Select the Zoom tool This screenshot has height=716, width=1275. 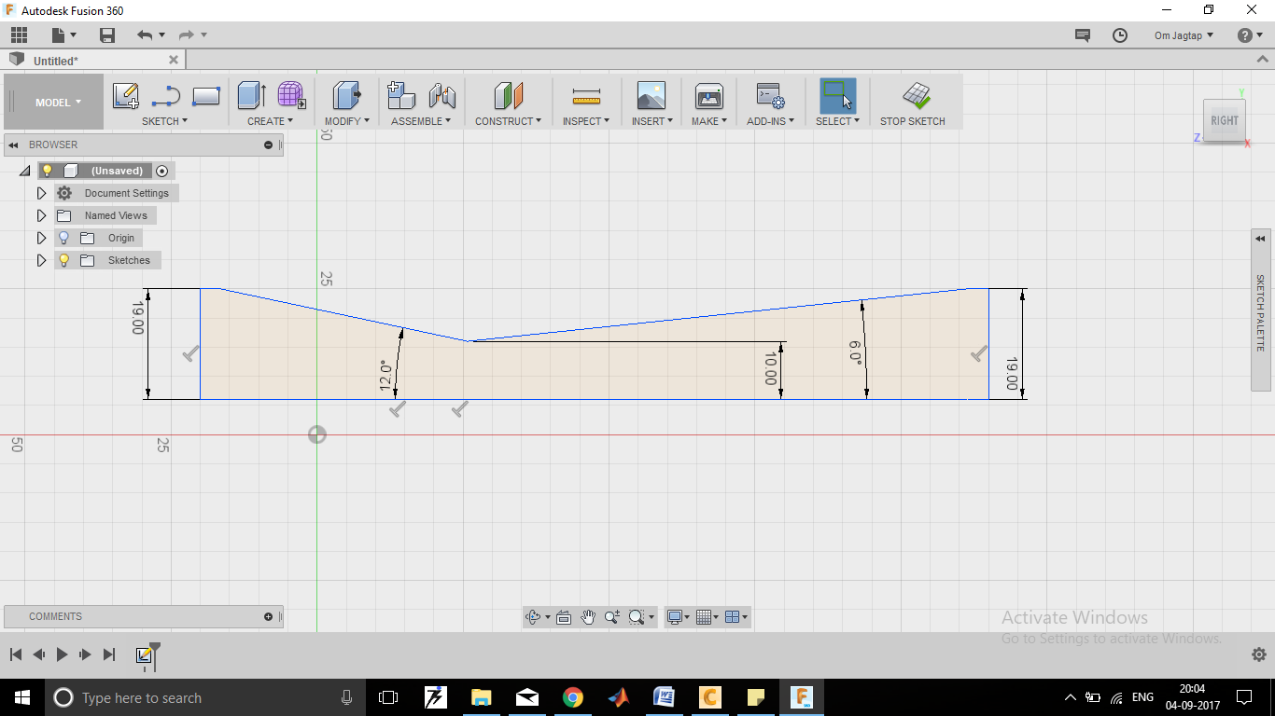611,616
